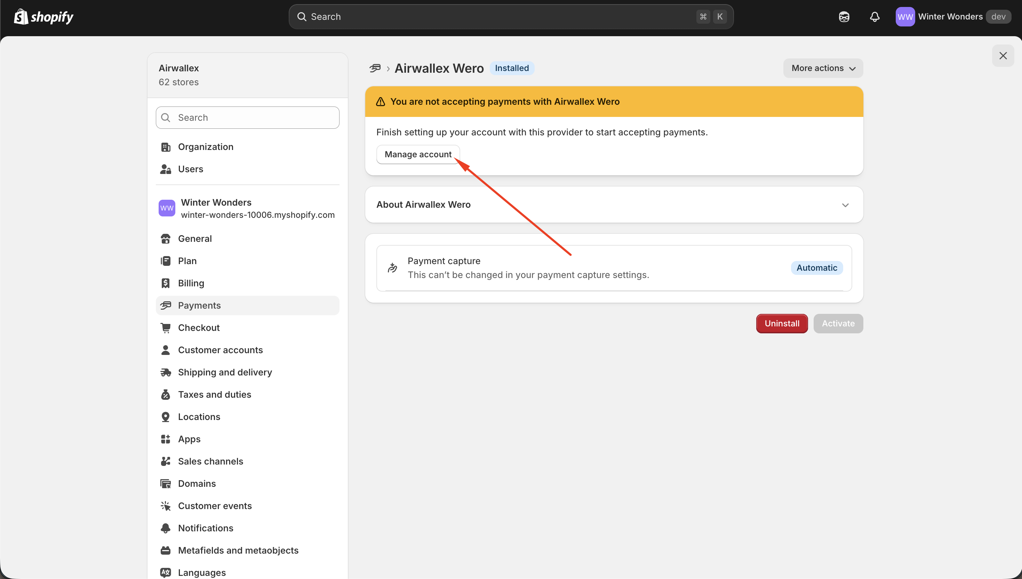Click the Checkout cart icon

point(165,328)
